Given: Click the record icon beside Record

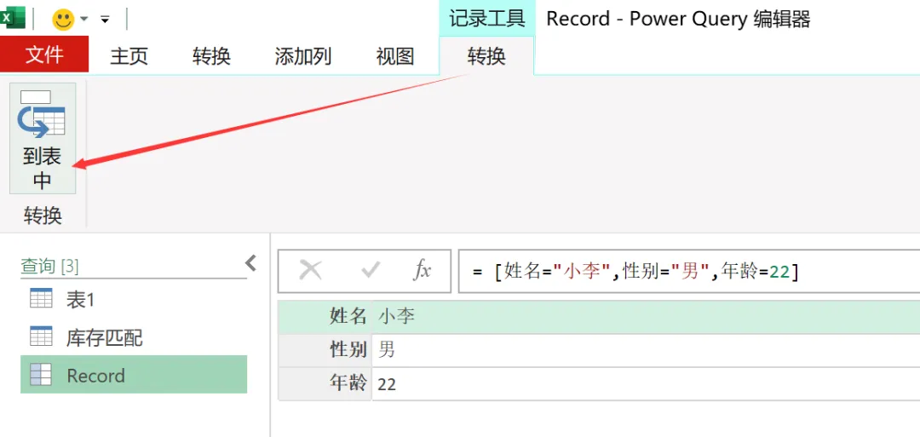Looking at the screenshot, I should point(41,374).
